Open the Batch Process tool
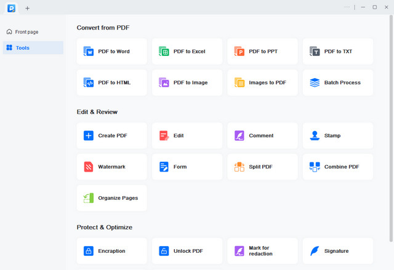Screen dimensions: 394x270 [x=337, y=82]
